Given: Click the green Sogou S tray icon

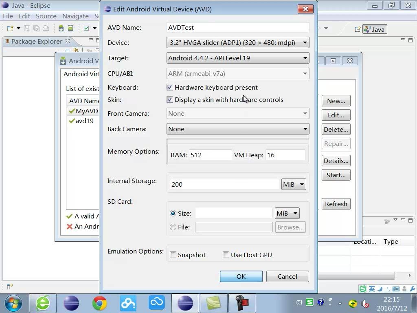Looking at the screenshot, I should [309, 302].
